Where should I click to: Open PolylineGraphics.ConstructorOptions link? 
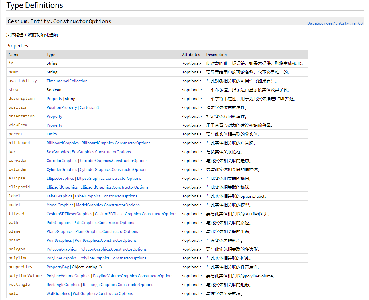pos(113,258)
